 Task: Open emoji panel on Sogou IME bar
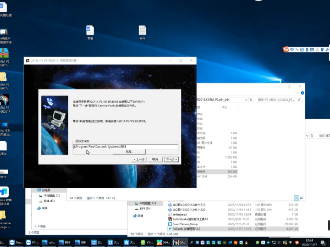click(x=302, y=50)
